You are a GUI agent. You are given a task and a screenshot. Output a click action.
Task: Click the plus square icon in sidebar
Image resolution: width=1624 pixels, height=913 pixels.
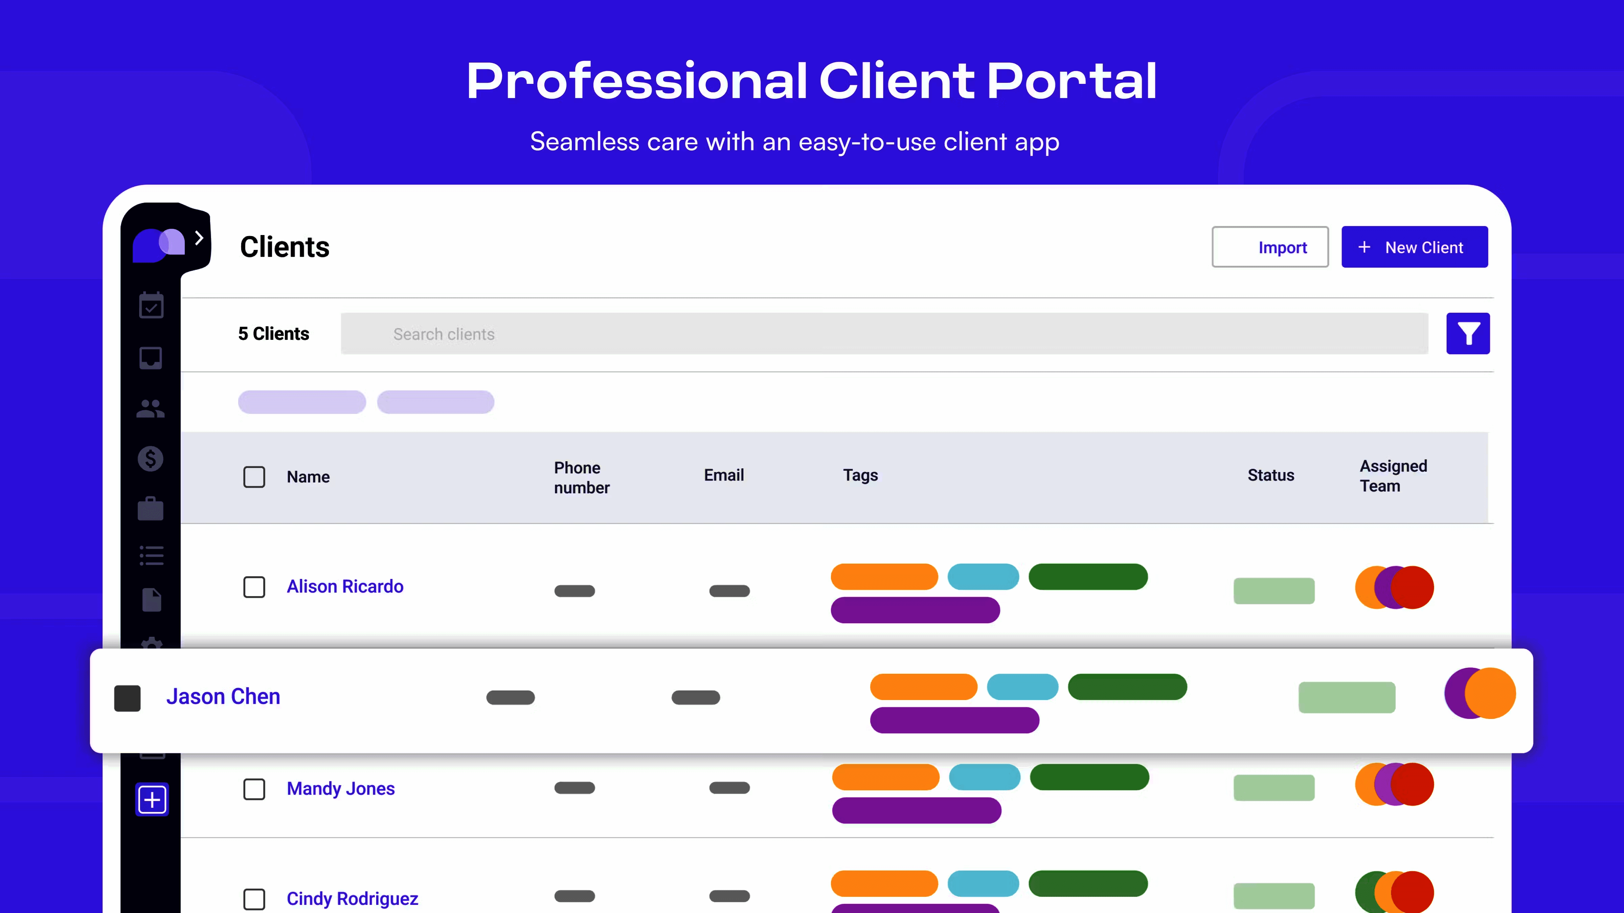152,800
